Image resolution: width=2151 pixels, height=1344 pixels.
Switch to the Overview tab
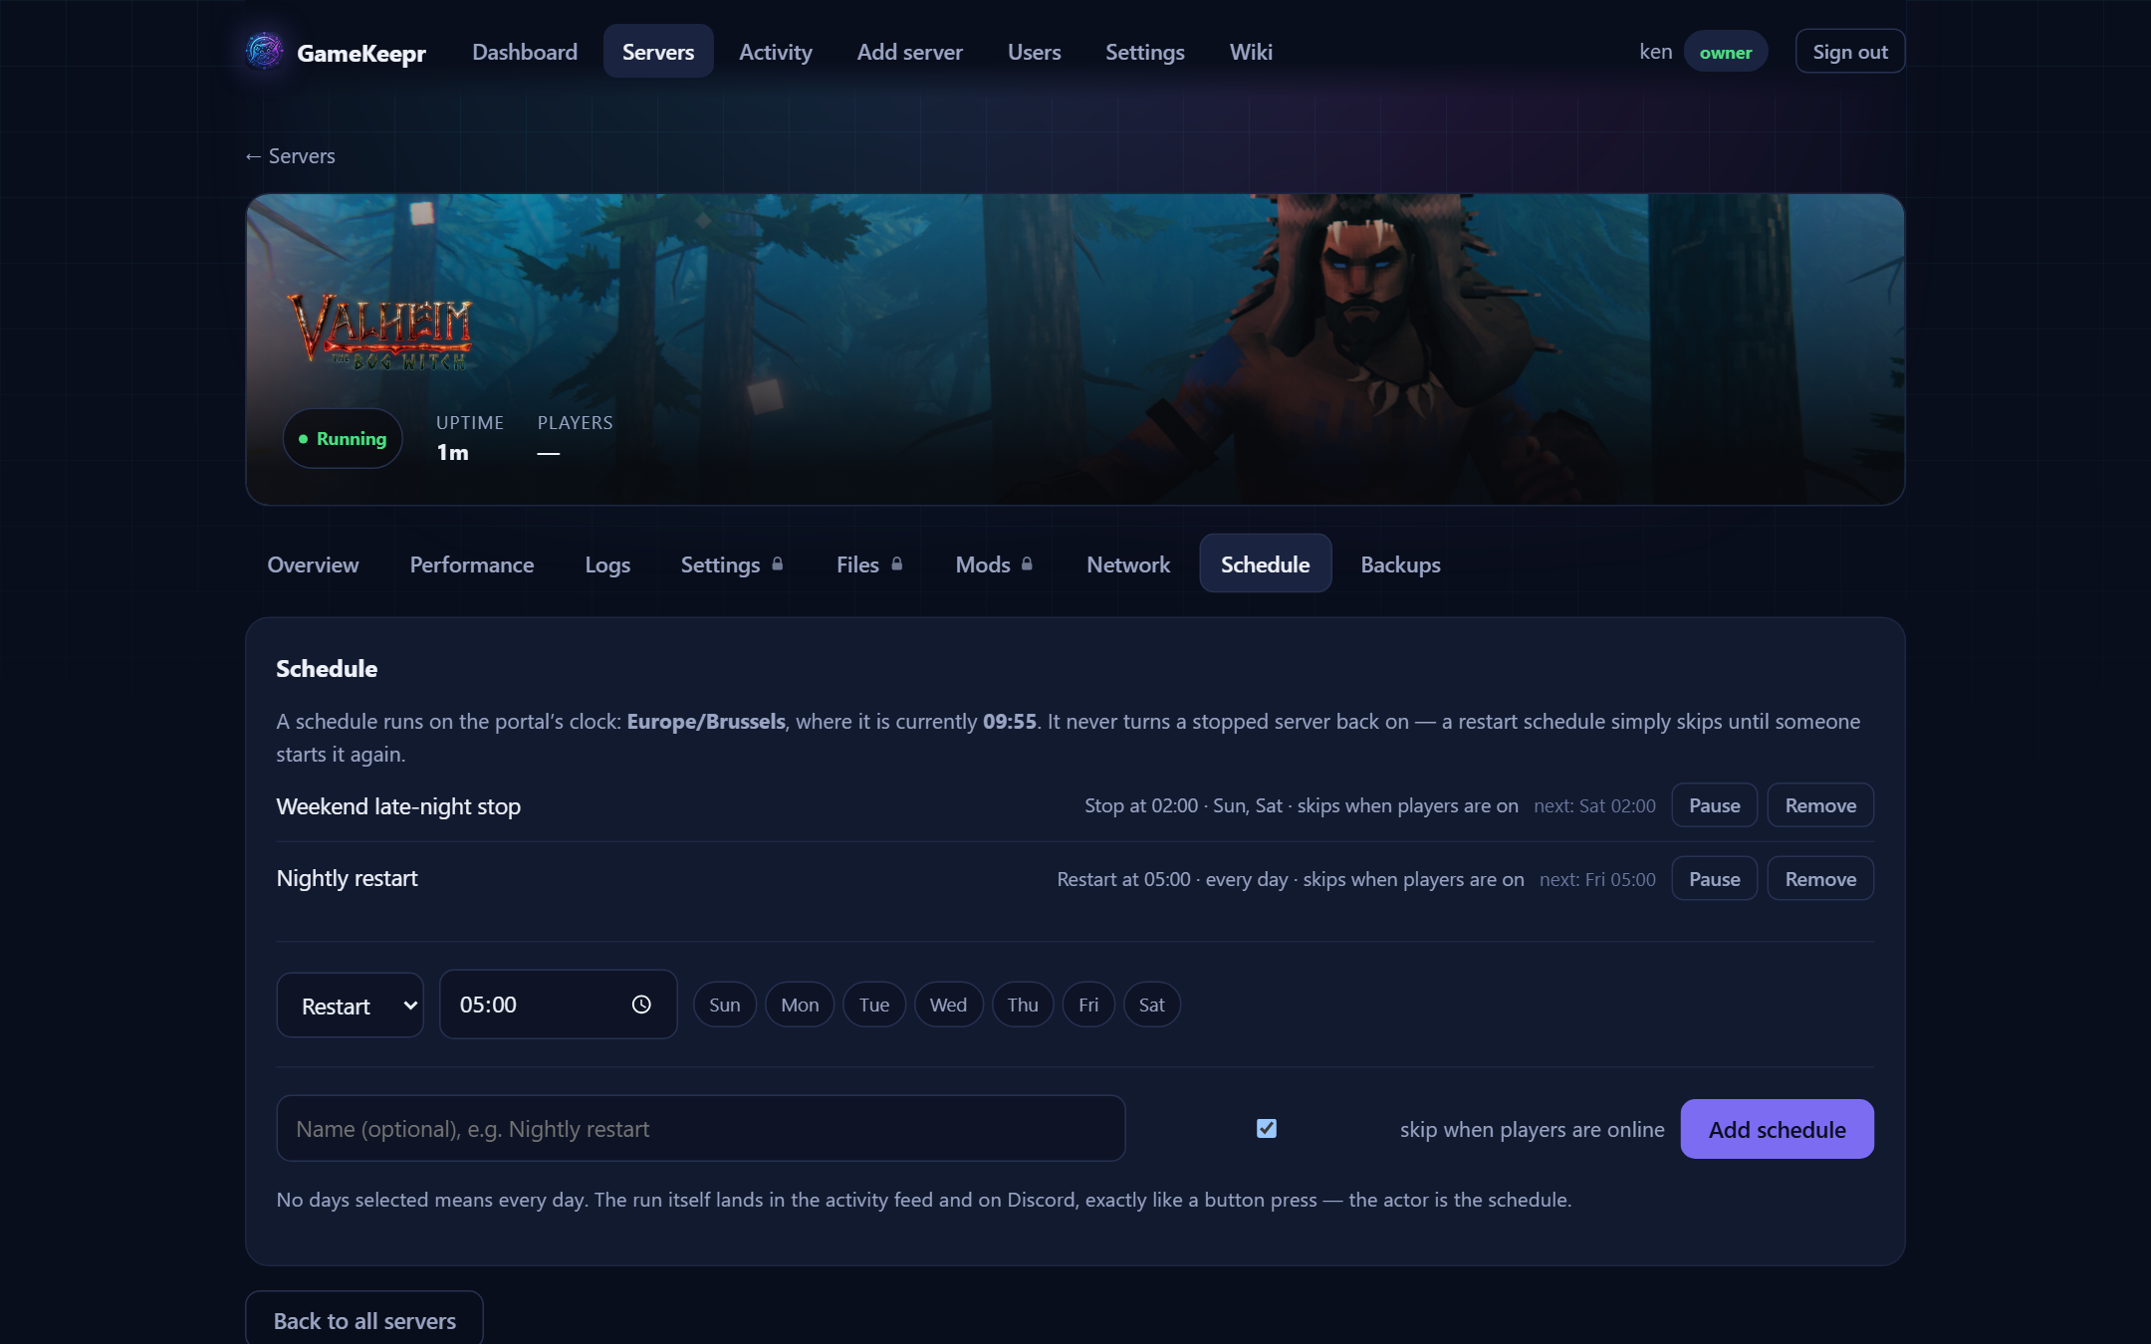point(313,563)
